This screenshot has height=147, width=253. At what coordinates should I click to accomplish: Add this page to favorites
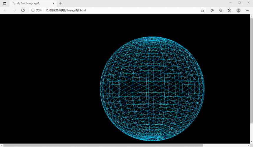(203, 11)
